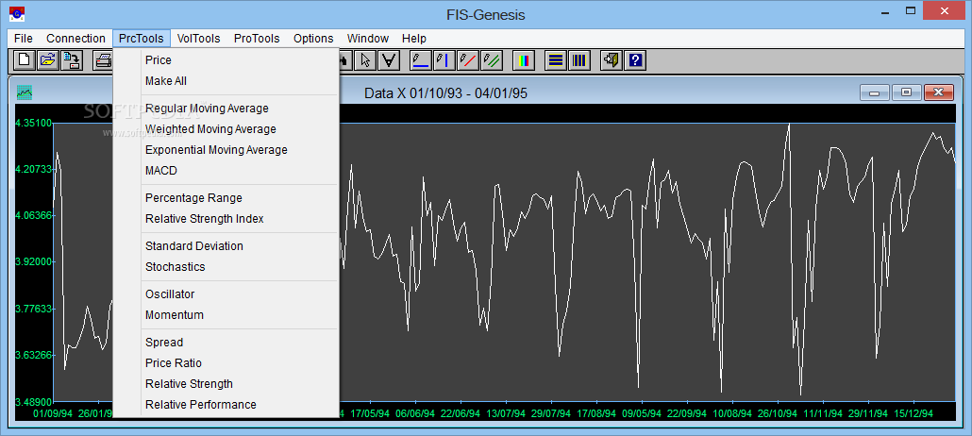Click the Help question mark icon
This screenshot has width=972, height=436.
[x=635, y=60]
